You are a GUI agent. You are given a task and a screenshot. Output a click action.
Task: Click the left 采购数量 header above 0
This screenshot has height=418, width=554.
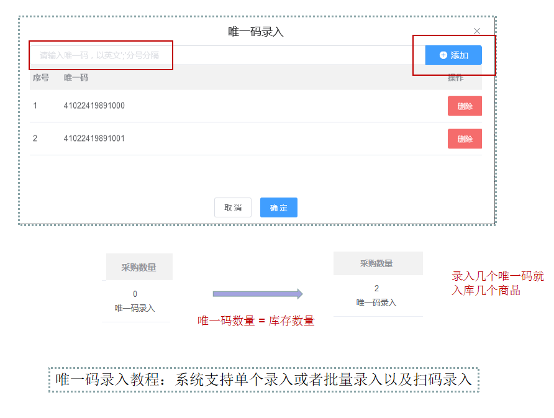click(139, 267)
